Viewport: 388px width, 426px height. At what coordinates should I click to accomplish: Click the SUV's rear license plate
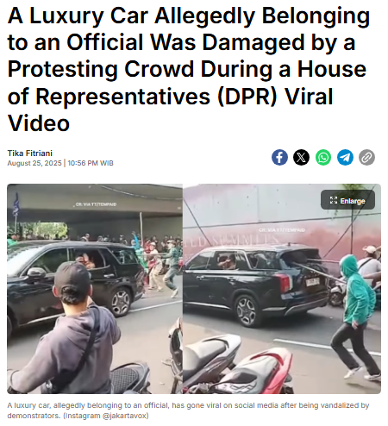(312, 282)
